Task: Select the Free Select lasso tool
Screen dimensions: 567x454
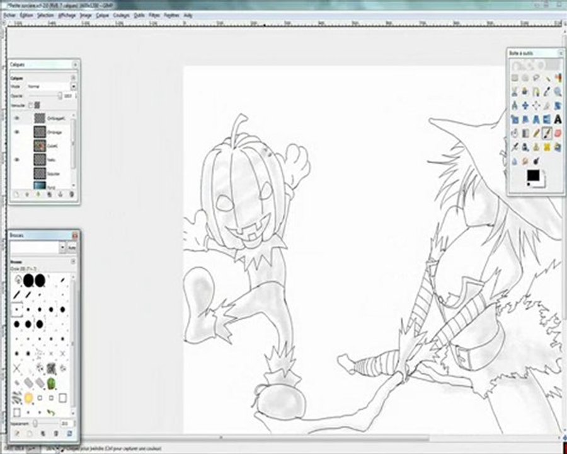Action: pyautogui.click(x=536, y=78)
